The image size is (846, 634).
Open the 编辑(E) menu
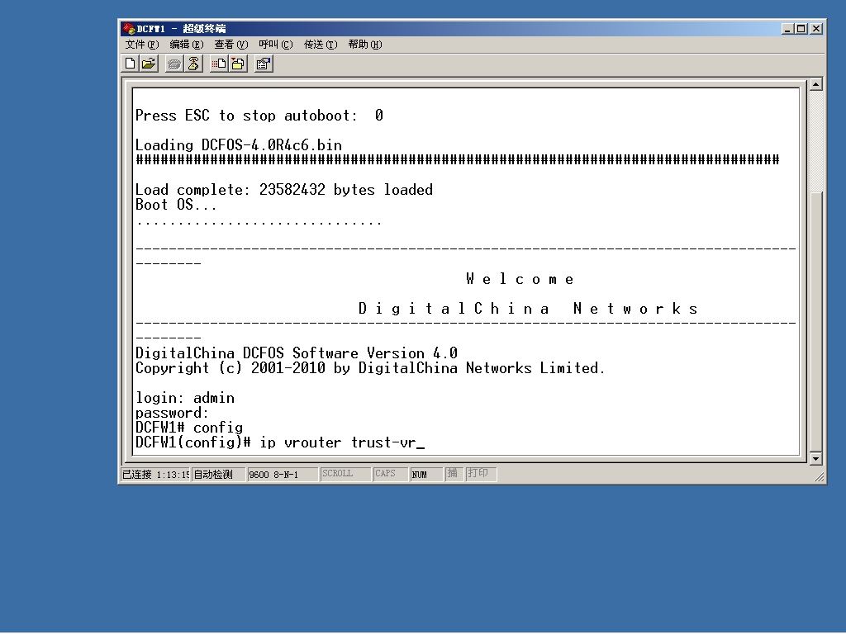[x=186, y=45]
